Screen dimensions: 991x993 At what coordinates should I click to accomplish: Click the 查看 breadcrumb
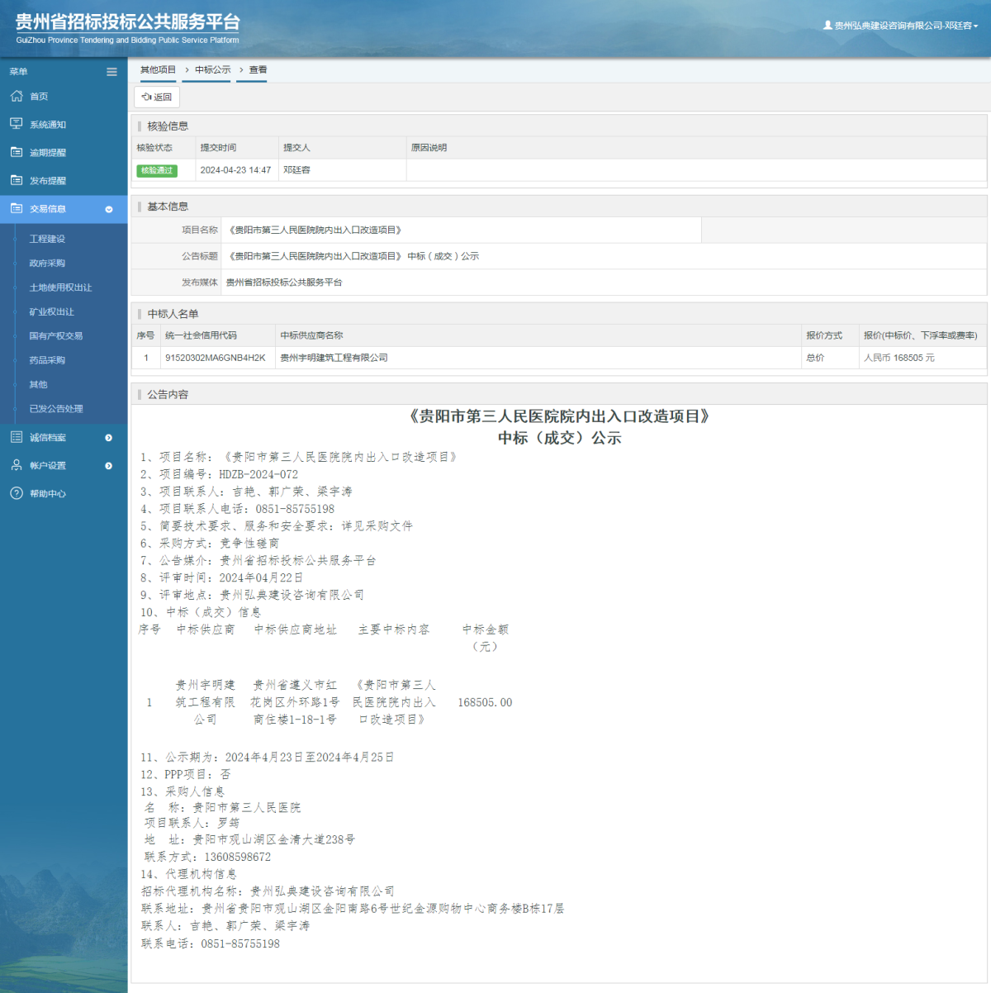pos(258,70)
